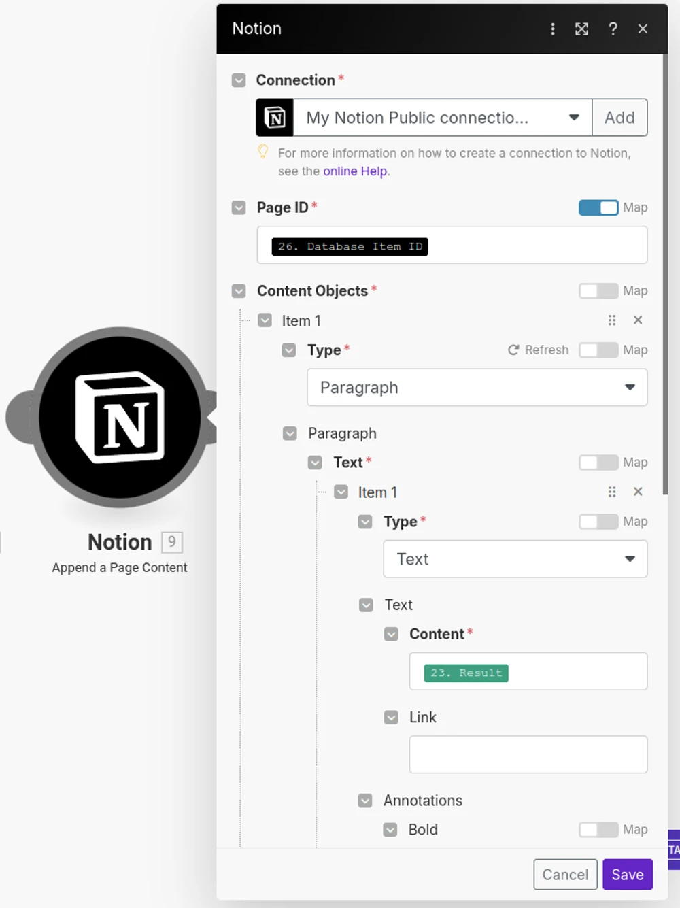Viewport: 680px width, 908px height.
Task: Save the Notion module settings
Action: 628,875
